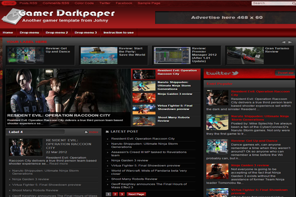The image size is (296, 197).
Task: Open Label 4 Shoot Many Robots Review item
Action: [x=35, y=190]
